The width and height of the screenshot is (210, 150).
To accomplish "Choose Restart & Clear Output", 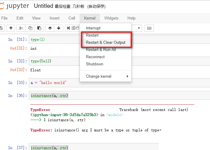I will [106, 43].
